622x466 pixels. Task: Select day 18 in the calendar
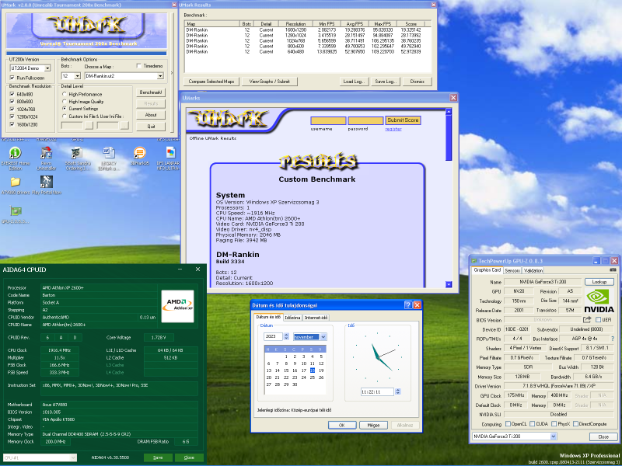pyautogui.click(x=313, y=370)
